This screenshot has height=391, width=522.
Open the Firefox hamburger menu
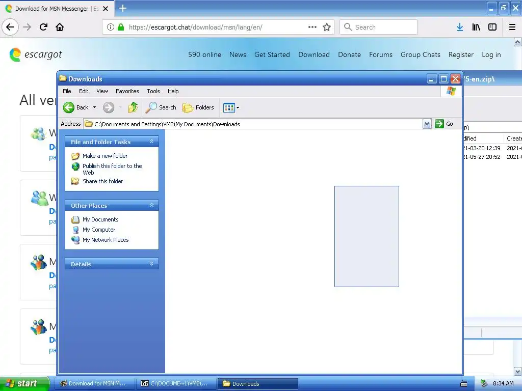[512, 27]
